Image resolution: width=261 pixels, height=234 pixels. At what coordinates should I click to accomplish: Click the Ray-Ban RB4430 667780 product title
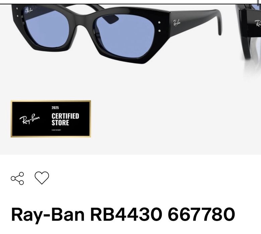coord(123,214)
